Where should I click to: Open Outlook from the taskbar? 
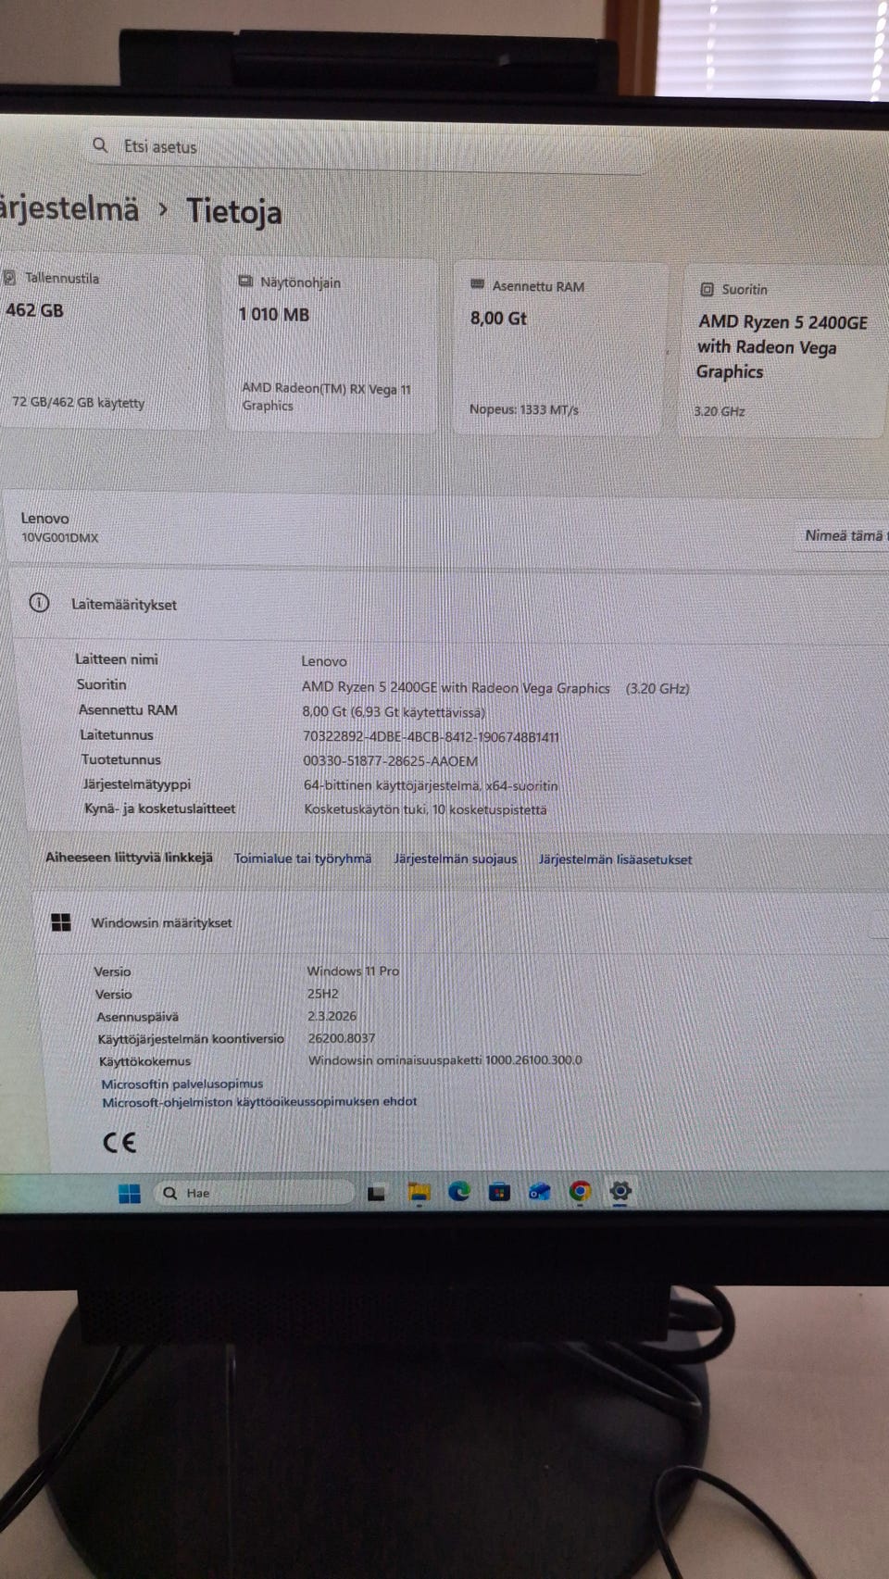coord(539,1192)
